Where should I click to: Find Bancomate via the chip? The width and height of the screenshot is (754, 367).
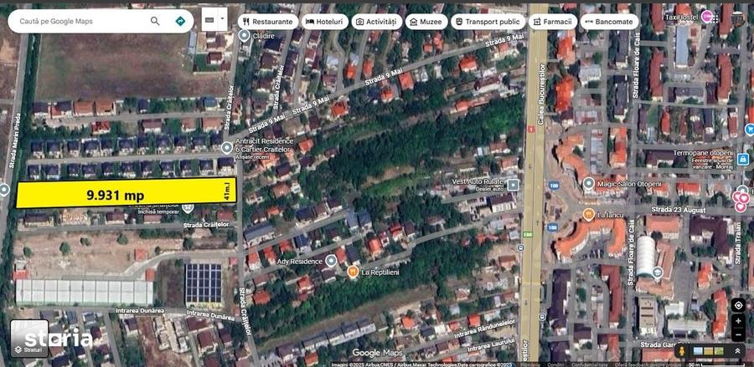(609, 22)
